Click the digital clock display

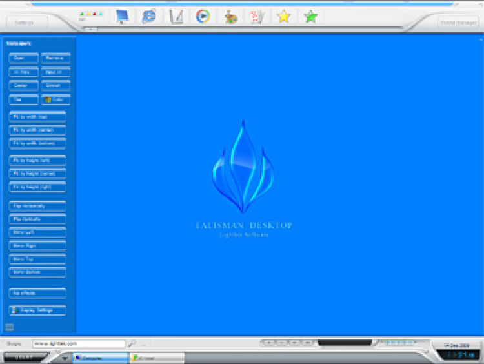click(x=460, y=355)
